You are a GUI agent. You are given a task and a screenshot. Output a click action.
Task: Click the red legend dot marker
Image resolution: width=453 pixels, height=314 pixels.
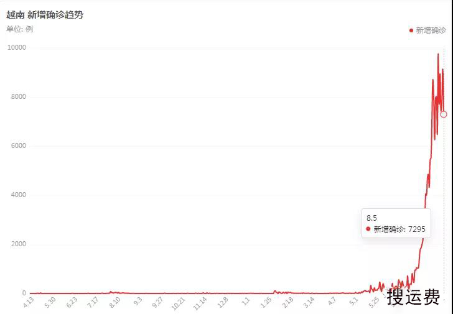point(411,30)
